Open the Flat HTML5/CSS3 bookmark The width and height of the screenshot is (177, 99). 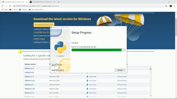[37, 10]
